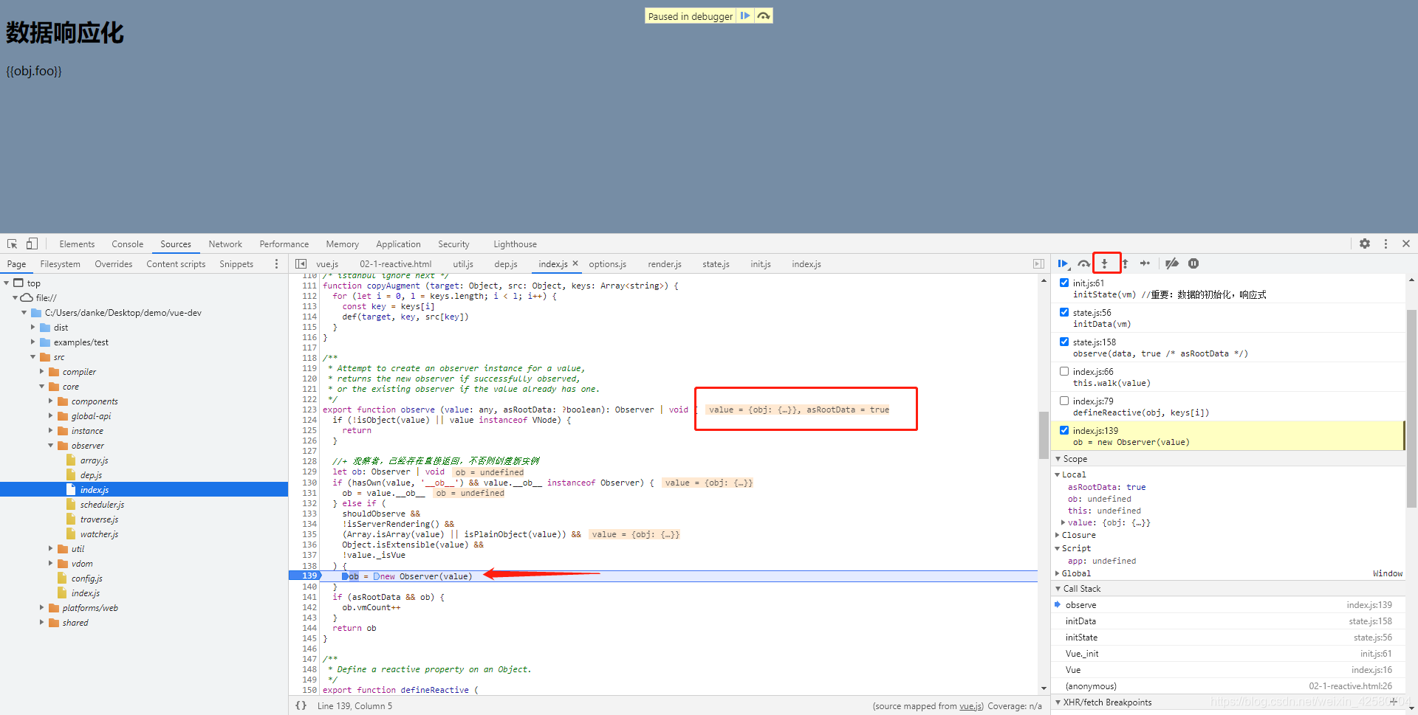Switch to the Console panel tab
The height and width of the screenshot is (715, 1418).
click(127, 244)
